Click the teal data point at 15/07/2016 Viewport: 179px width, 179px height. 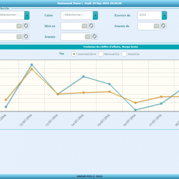109,84
